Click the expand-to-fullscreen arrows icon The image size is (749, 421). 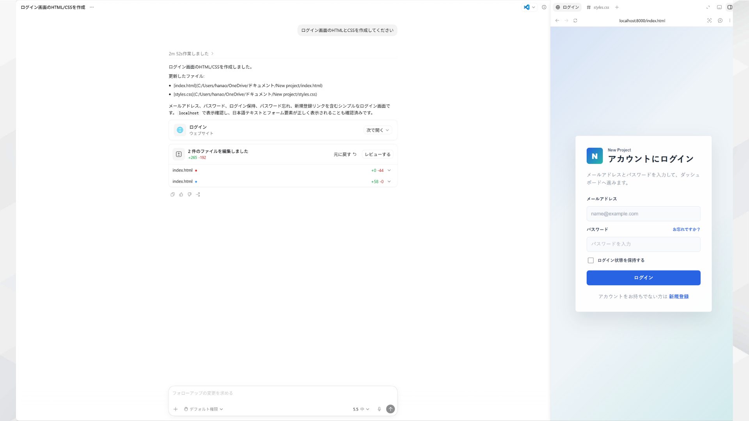pyautogui.click(x=708, y=7)
